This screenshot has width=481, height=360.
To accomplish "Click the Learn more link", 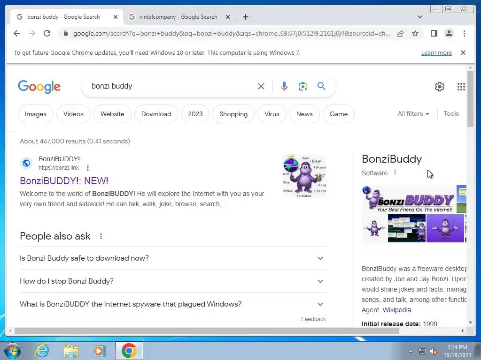I will point(436,52).
